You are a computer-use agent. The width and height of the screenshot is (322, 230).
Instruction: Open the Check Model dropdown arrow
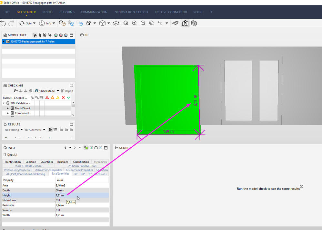(x=58, y=91)
